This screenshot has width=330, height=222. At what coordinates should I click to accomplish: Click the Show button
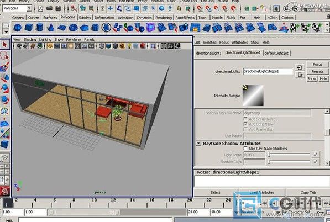[x=312, y=78]
